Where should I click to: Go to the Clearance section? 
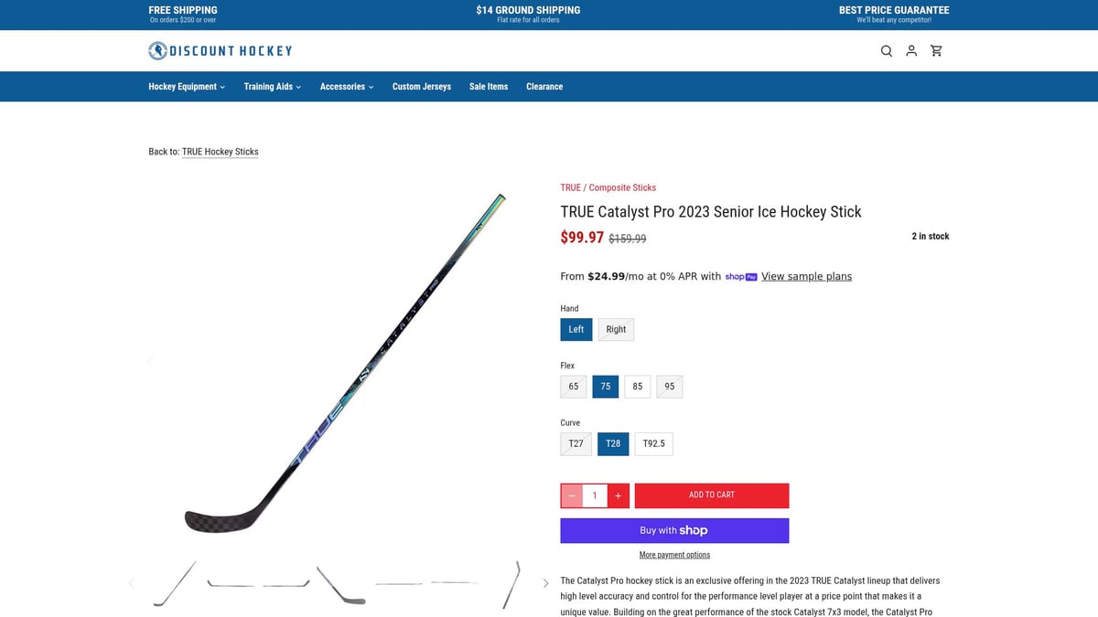coord(544,86)
